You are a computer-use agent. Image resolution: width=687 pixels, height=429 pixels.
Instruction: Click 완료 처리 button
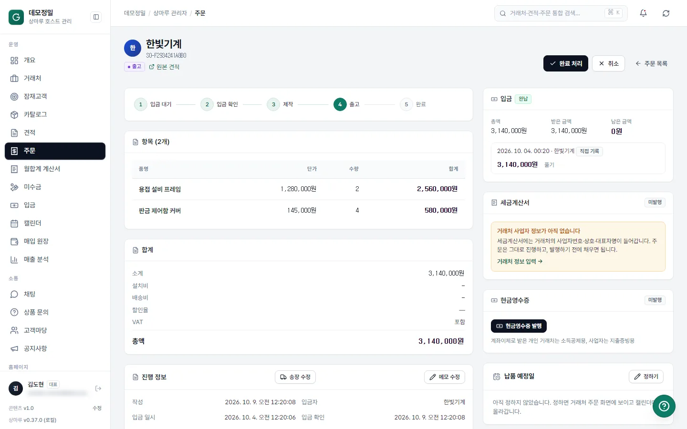click(566, 63)
